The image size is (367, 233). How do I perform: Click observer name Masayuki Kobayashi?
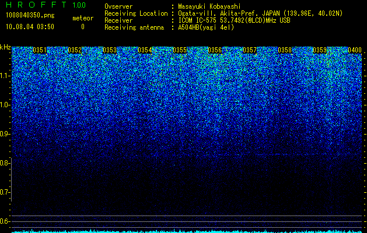209,6
